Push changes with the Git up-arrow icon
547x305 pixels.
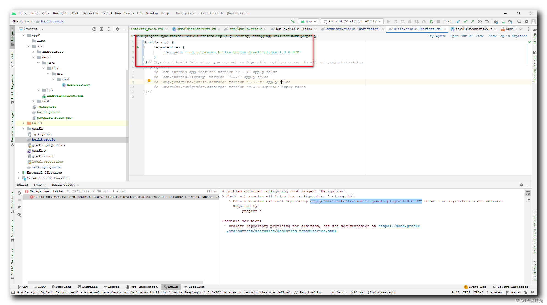click(x=473, y=21)
